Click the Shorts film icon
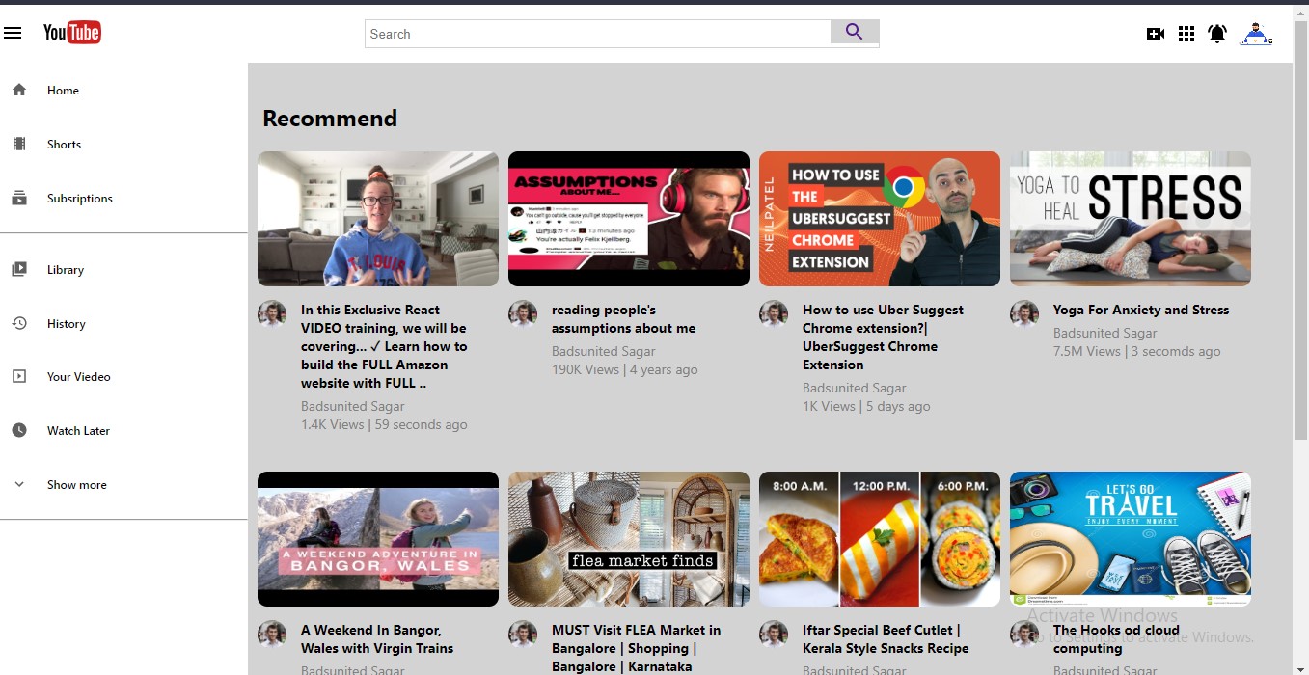 pyautogui.click(x=19, y=144)
